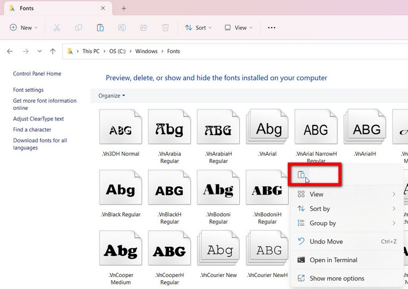The image size is (408, 289).
Task: Click the Share icon in toolbar
Action: (x=144, y=28)
